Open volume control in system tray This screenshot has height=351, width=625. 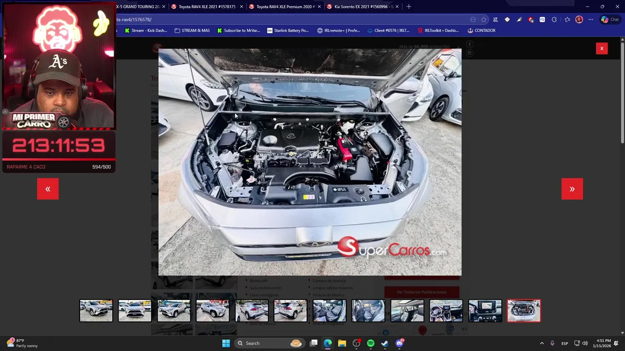click(585, 343)
